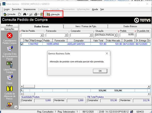Switch to the Dados Básicos tab
Viewport: 152px width, 113px height.
[130, 26]
